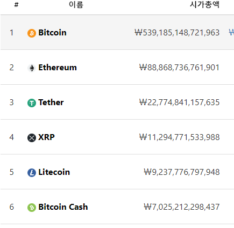Click rank number 6 in the Bitcoin Cash row
Viewport: 234px width, 228px height.
[12, 207]
